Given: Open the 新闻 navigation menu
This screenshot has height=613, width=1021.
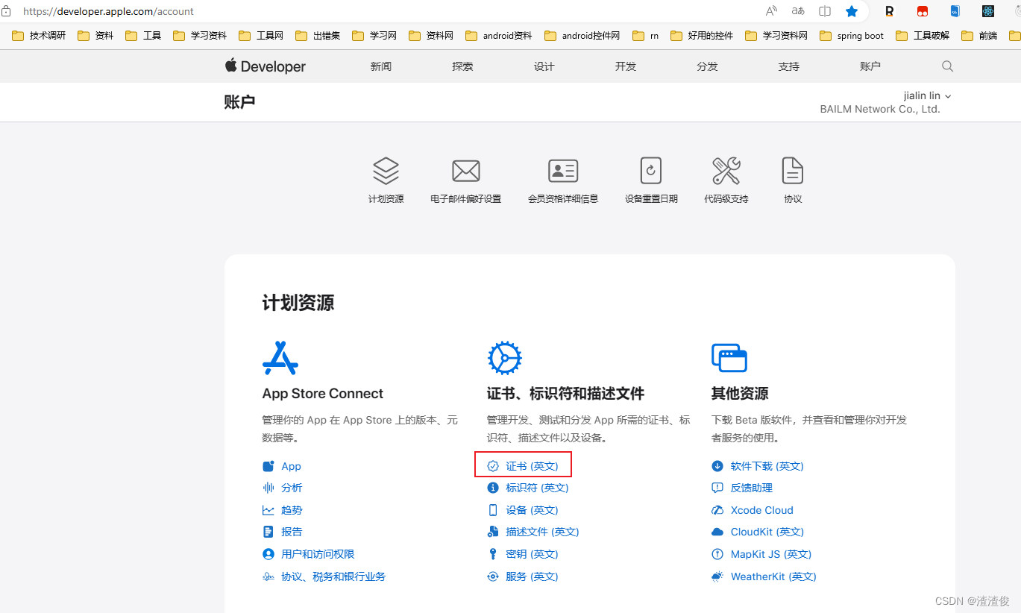Looking at the screenshot, I should coord(381,66).
